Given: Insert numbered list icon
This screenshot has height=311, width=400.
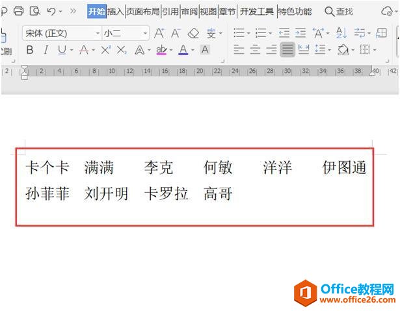Looking at the screenshot, I should [x=261, y=33].
